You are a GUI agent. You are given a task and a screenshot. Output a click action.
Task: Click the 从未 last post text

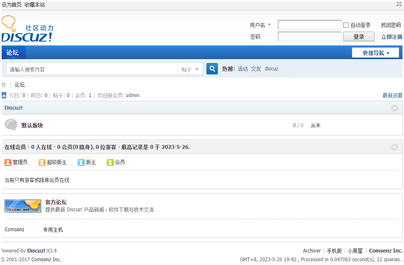pyautogui.click(x=315, y=125)
